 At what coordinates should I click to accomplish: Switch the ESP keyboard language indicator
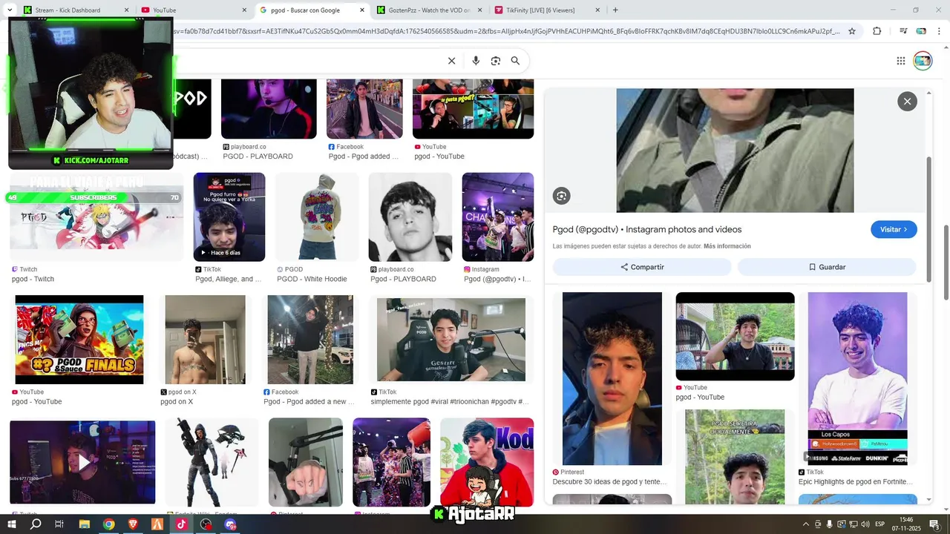point(880,524)
